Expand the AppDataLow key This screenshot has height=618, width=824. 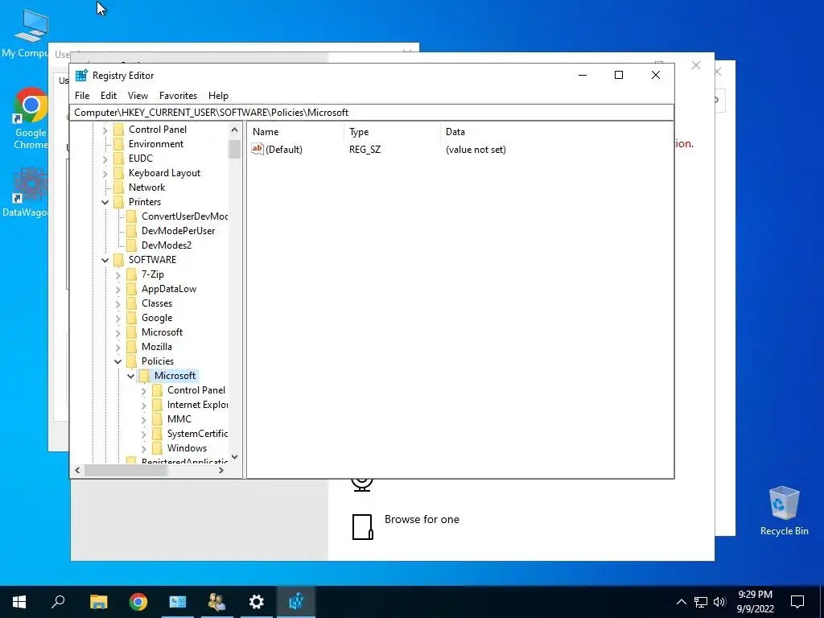coord(117,289)
